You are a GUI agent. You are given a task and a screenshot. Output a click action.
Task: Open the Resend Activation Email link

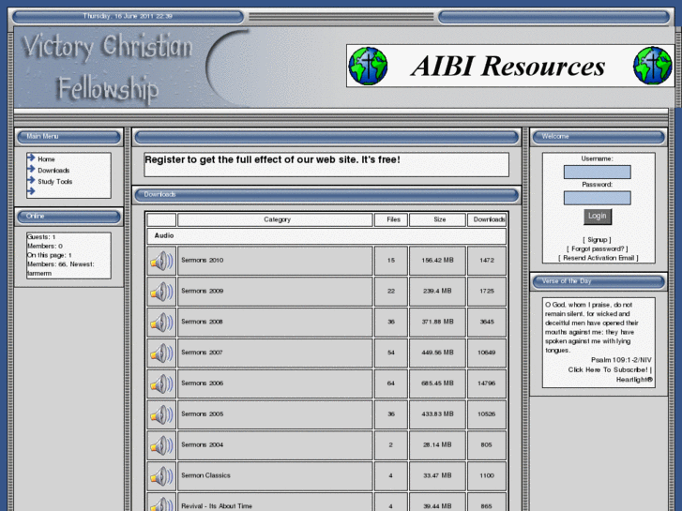tap(599, 258)
